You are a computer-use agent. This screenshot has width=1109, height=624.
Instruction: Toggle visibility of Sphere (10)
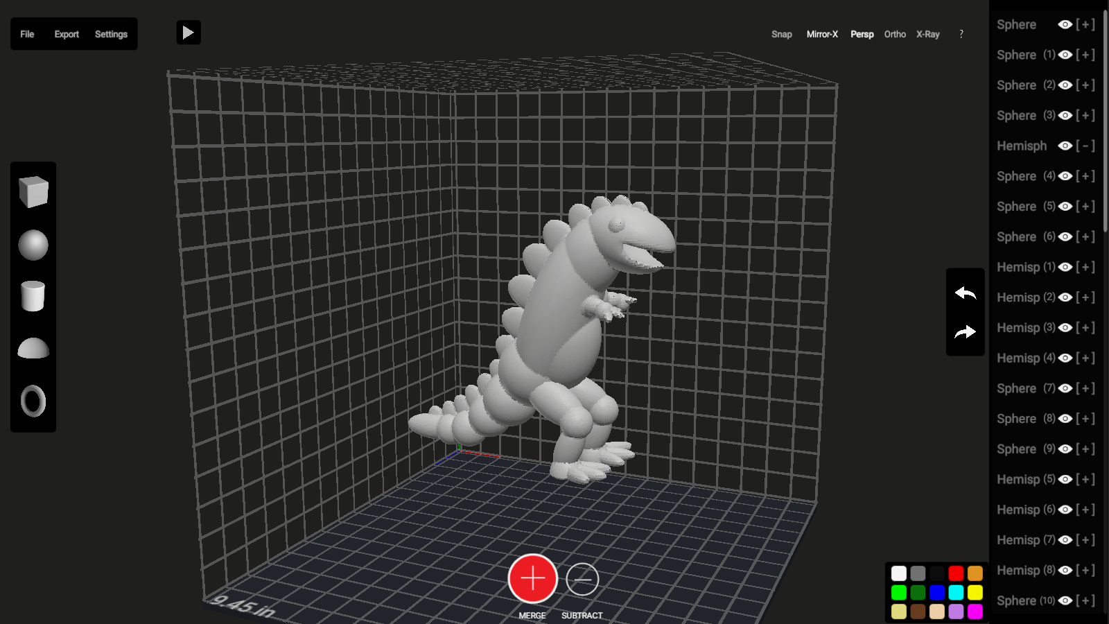tap(1065, 600)
